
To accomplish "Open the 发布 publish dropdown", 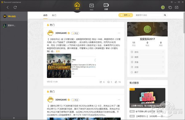I will (126, 15).
